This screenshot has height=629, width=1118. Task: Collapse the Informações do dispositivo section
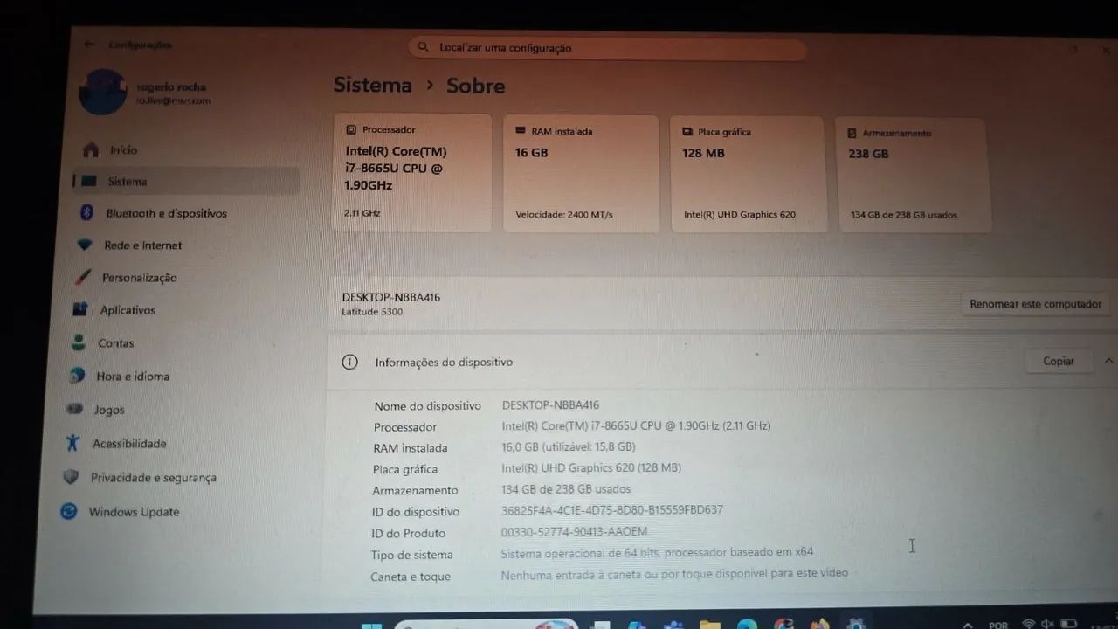(1108, 361)
